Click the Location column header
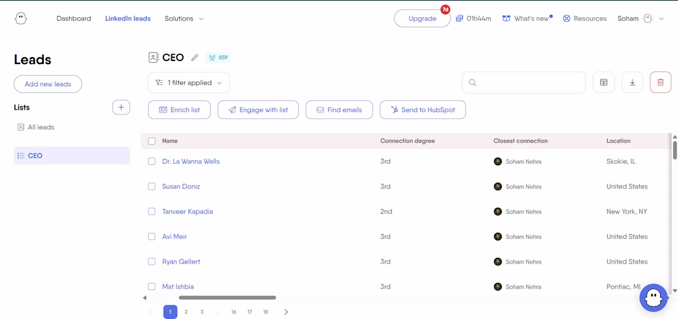This screenshot has height=319, width=678. (x=618, y=141)
